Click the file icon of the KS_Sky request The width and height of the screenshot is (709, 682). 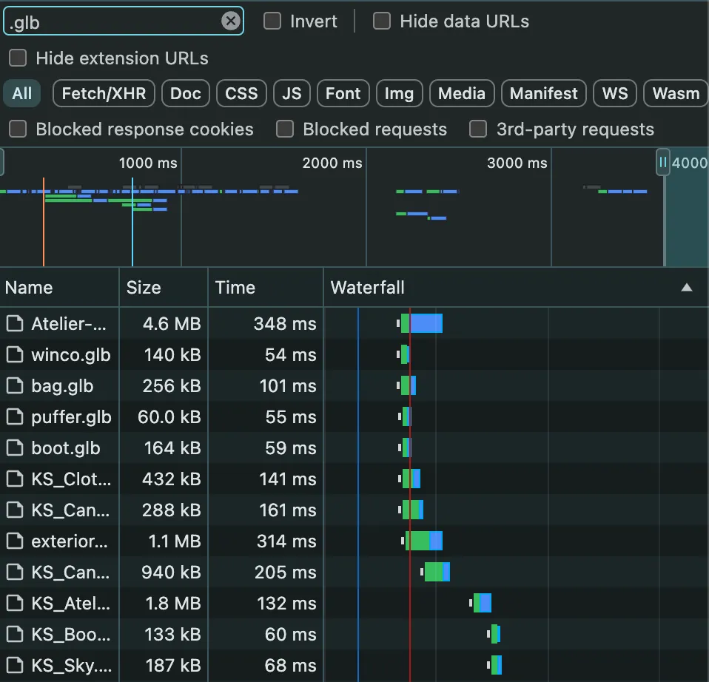[x=15, y=665]
